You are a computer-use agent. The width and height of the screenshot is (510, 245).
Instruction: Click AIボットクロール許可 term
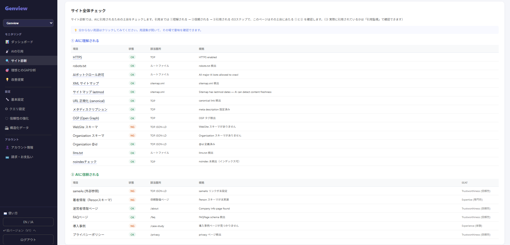coord(88,75)
